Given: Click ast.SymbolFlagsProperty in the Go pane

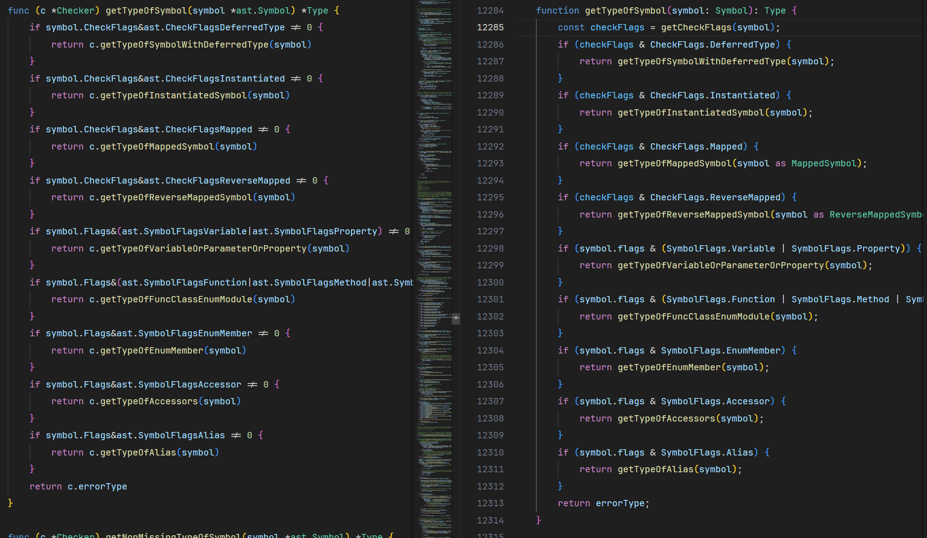Looking at the screenshot, I should pos(315,231).
